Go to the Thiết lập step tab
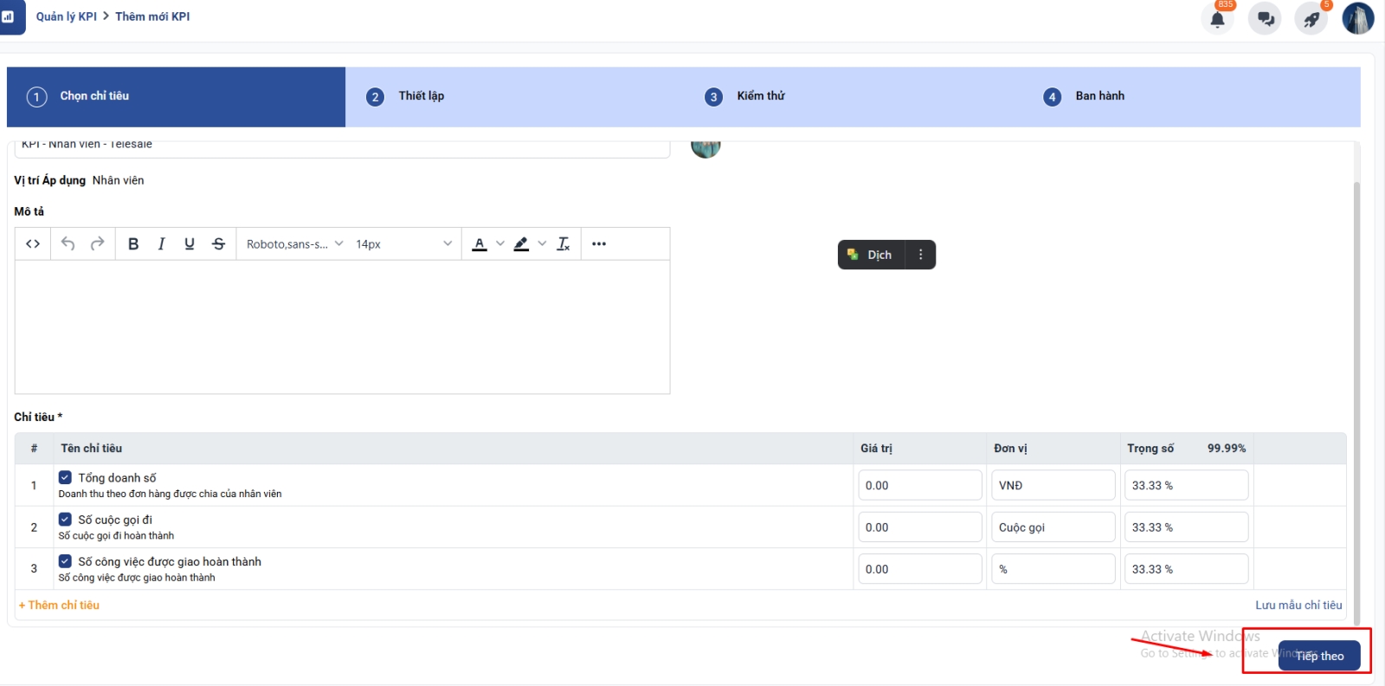This screenshot has width=1385, height=686. pos(421,96)
